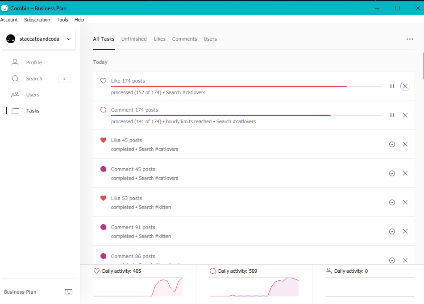Switch to the Unfinished tab
This screenshot has width=424, height=304.
pyautogui.click(x=134, y=39)
